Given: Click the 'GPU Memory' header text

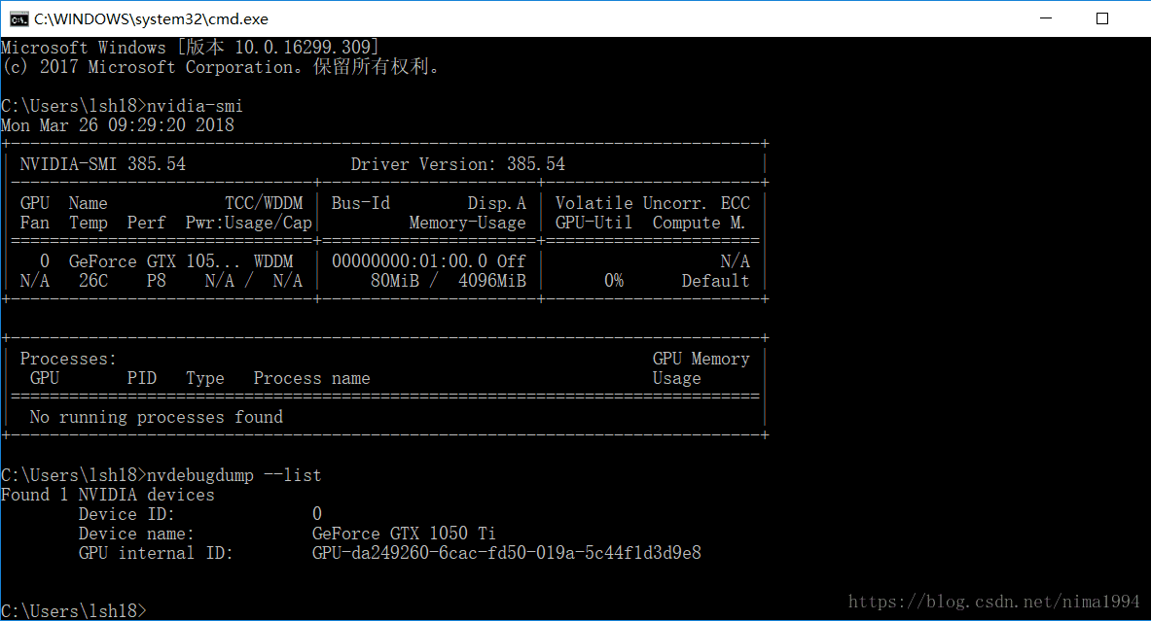Looking at the screenshot, I should tap(701, 360).
